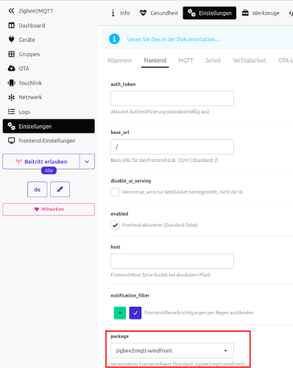The height and width of the screenshot is (368, 293).
Task: Open Gruppen grid icon in sidebar
Action: pos(11,54)
